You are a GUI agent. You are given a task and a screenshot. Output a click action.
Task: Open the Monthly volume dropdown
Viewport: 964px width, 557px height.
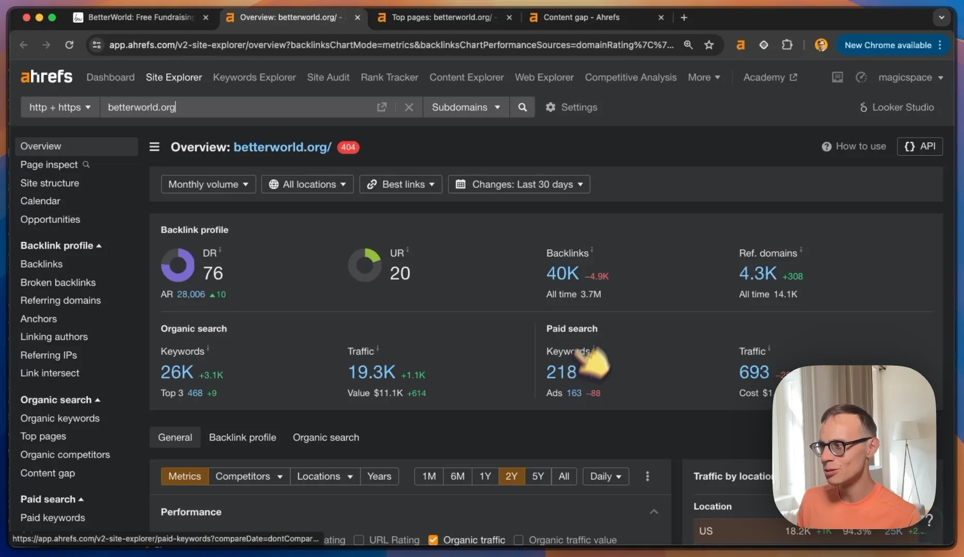208,184
